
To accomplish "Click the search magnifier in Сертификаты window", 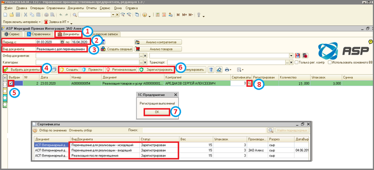I will point(270,130).
